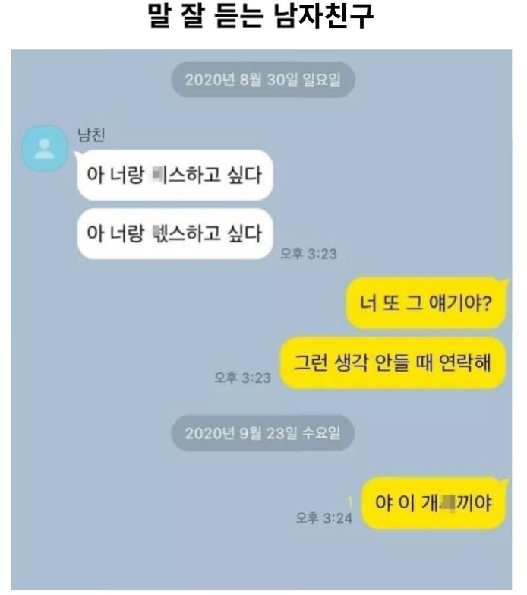Image resolution: width=527 pixels, height=595 pixels.
Task: Click the date divider 2020년 9월 23일 수요일
Action: click(263, 433)
